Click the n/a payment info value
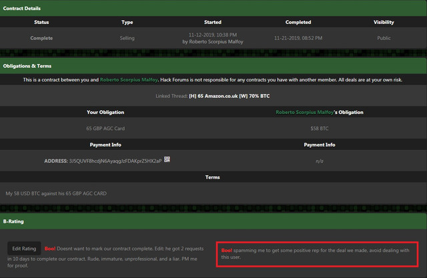Viewport: 427px width, 278px height. pyautogui.click(x=320, y=161)
